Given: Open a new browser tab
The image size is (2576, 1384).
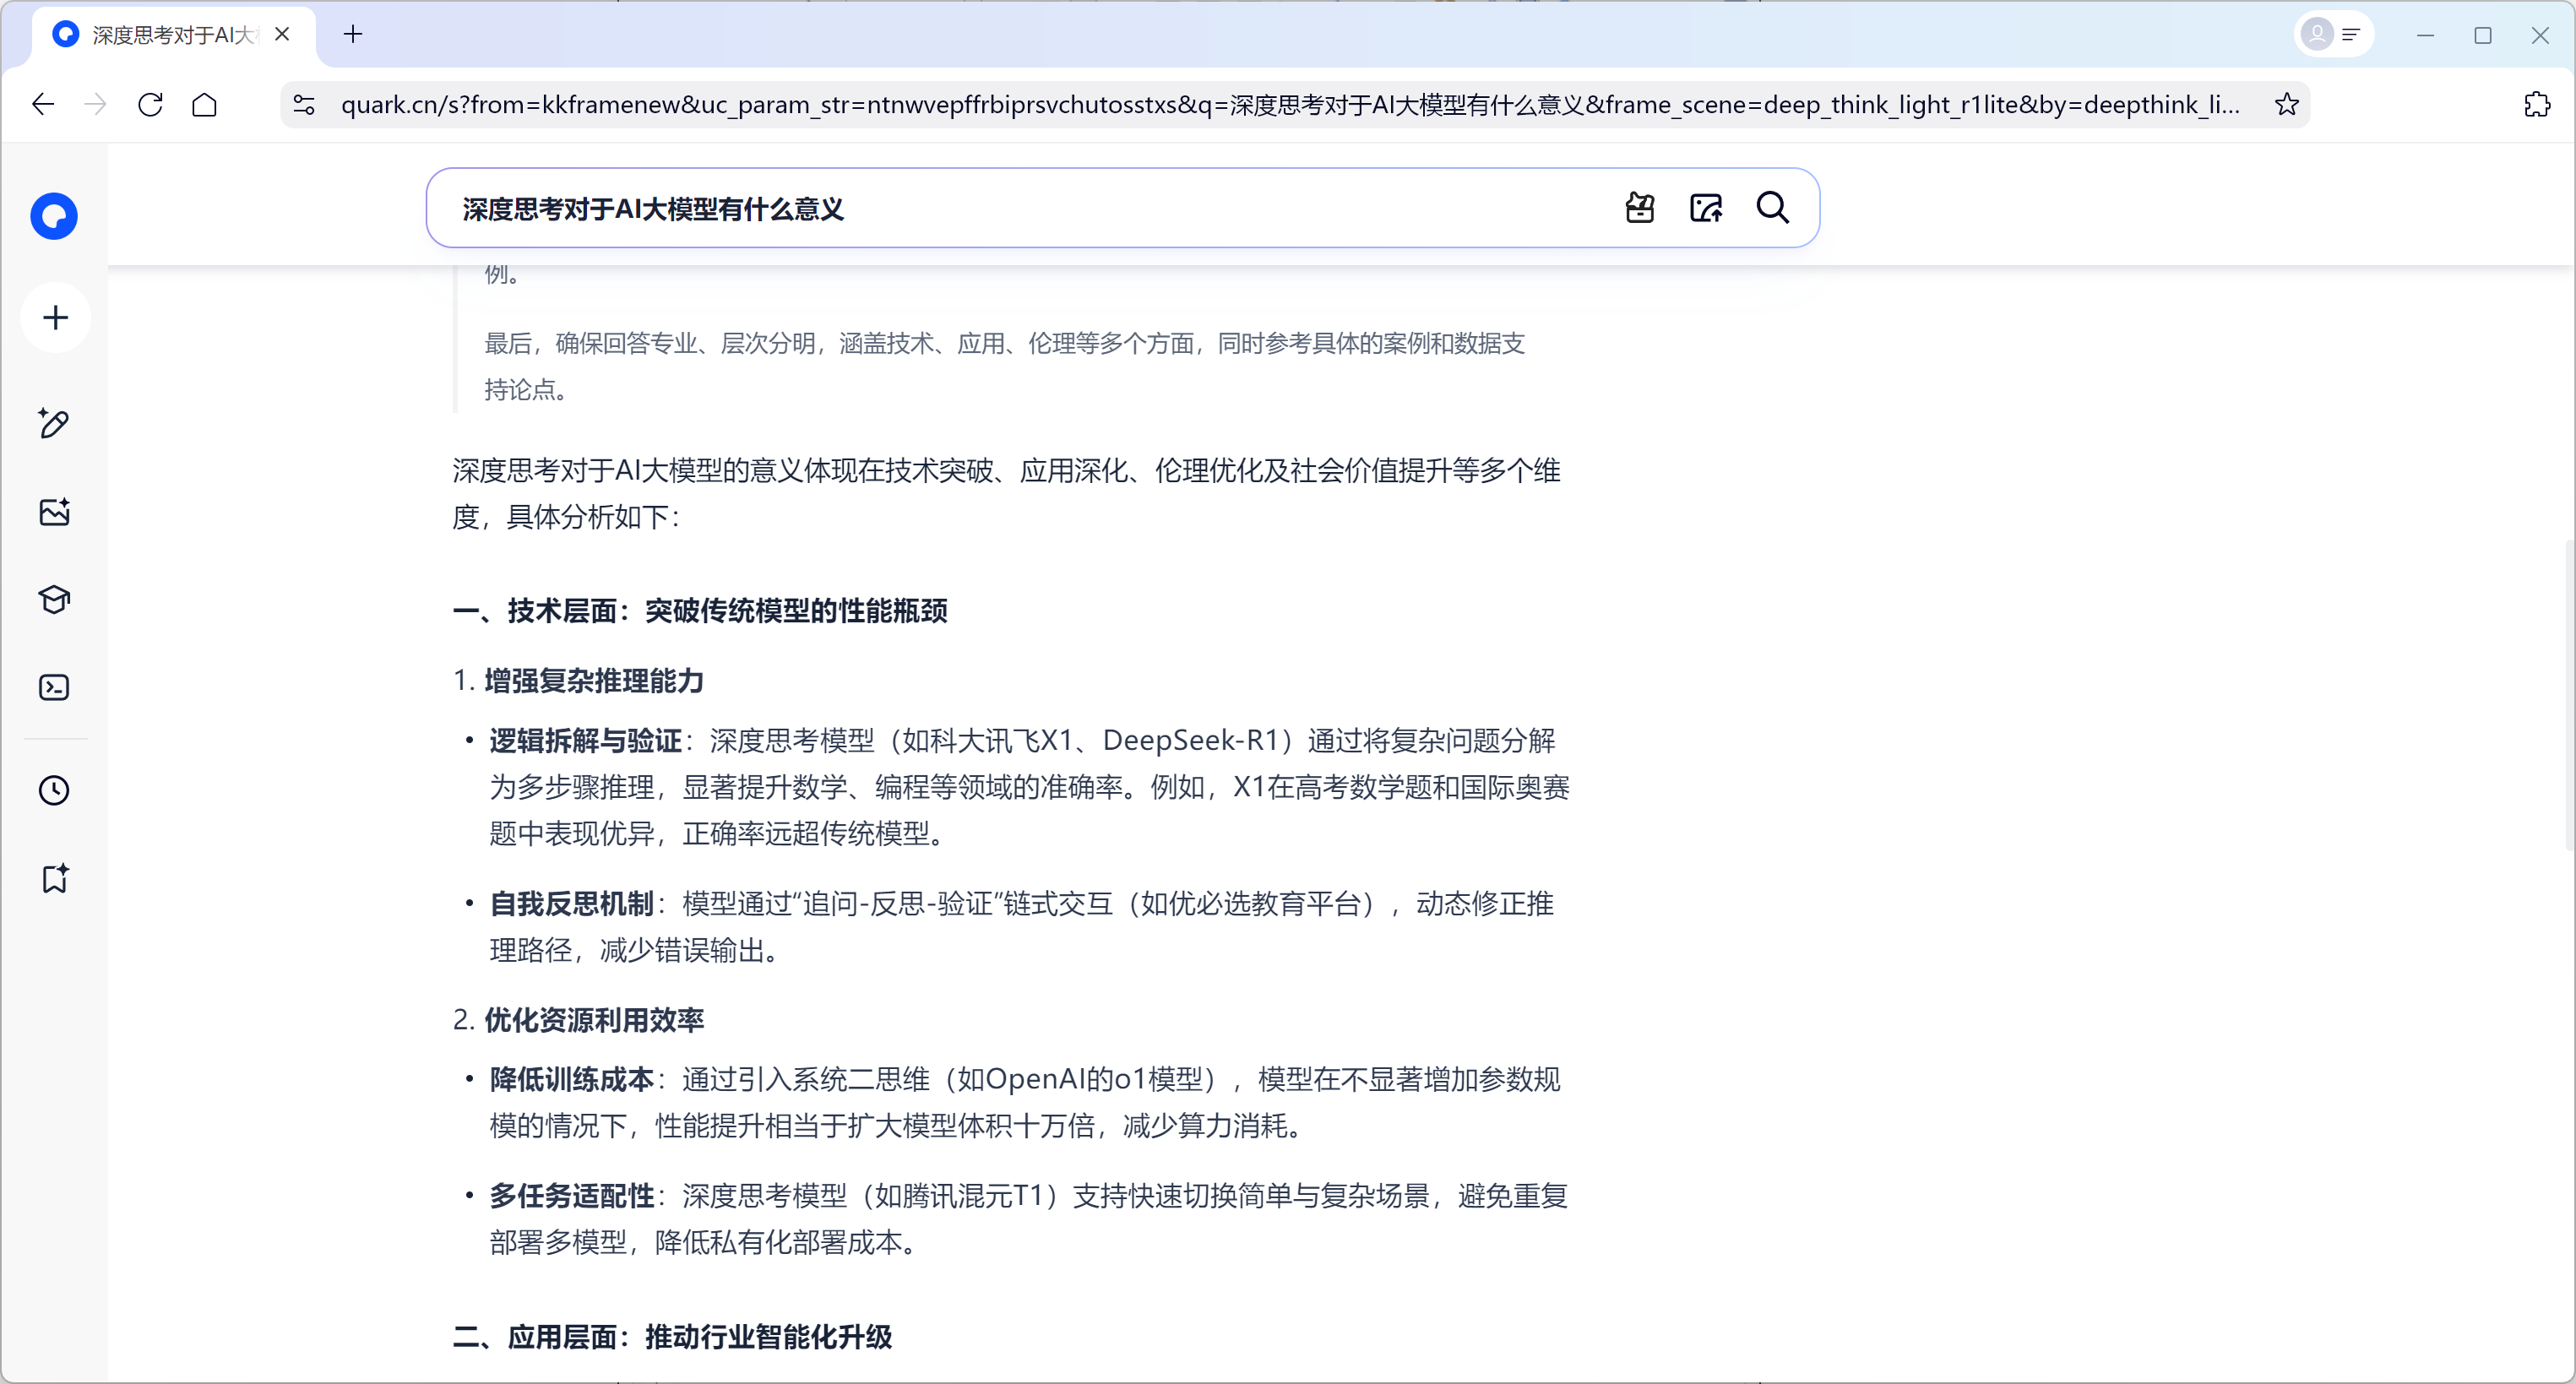Looking at the screenshot, I should [x=353, y=34].
